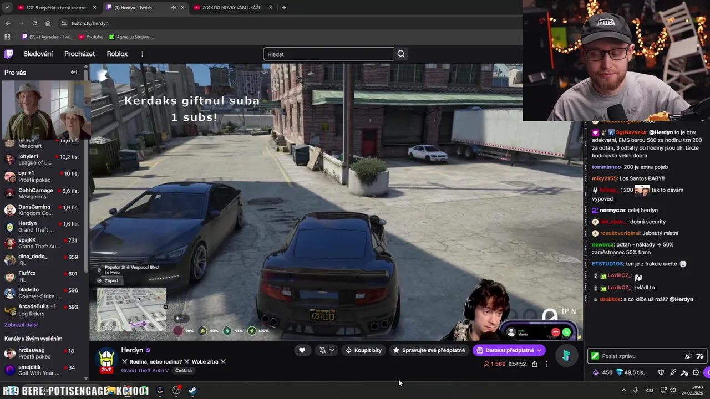Open the Procházet menu item
710x399 pixels.
click(80, 54)
